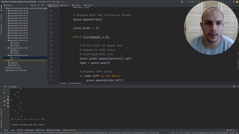Open the TODO tool window tab
The height and width of the screenshot is (134, 239).
(20, 130)
